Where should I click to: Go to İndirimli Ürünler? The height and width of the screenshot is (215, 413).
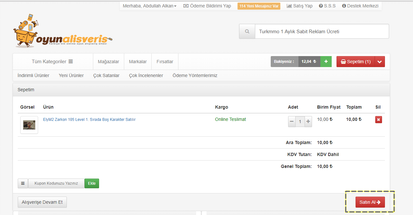coord(34,75)
